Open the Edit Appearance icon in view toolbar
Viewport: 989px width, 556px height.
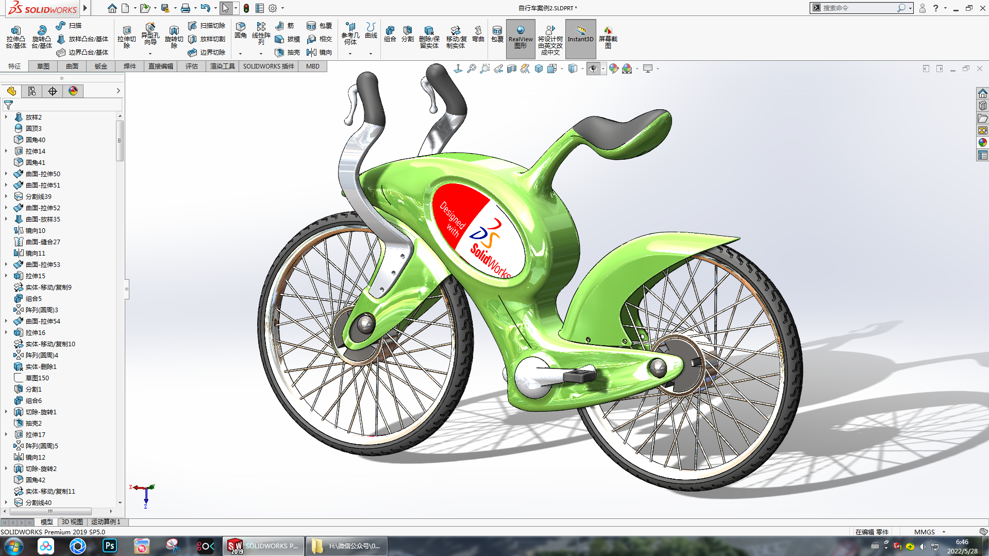(613, 69)
